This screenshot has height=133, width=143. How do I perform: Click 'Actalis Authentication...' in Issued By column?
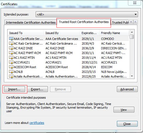click(x=61, y=76)
